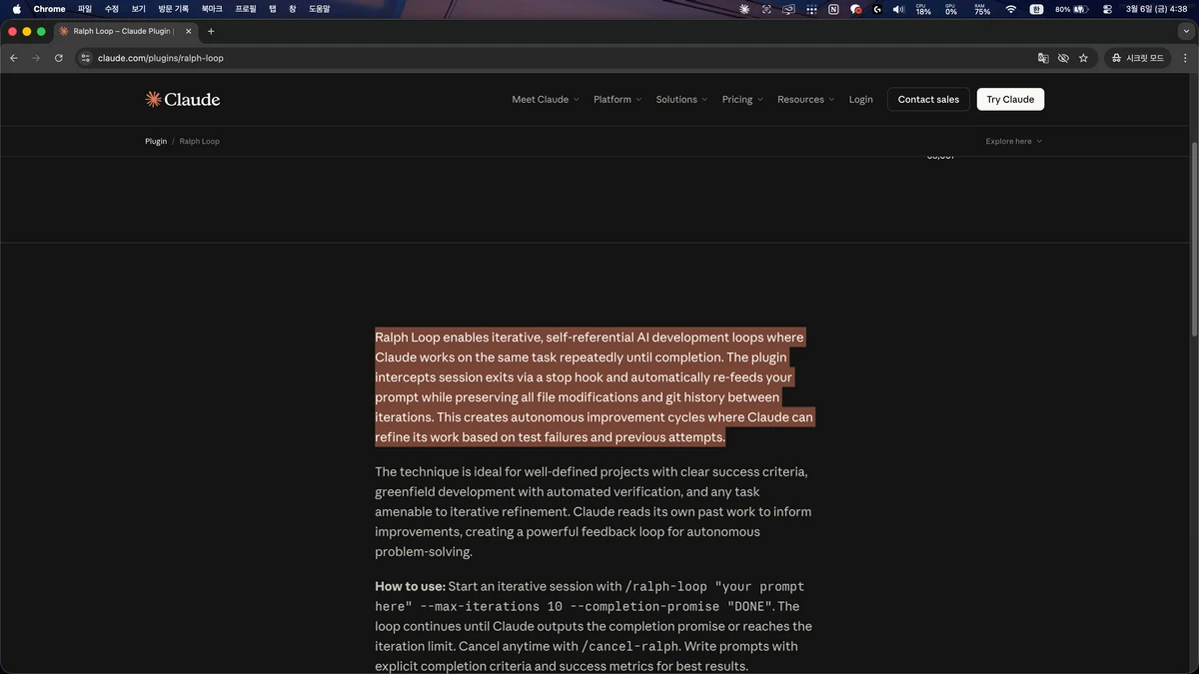This screenshot has width=1199, height=674.
Task: Click the incognito mode chip 시크릿 모드
Action: point(1137,58)
